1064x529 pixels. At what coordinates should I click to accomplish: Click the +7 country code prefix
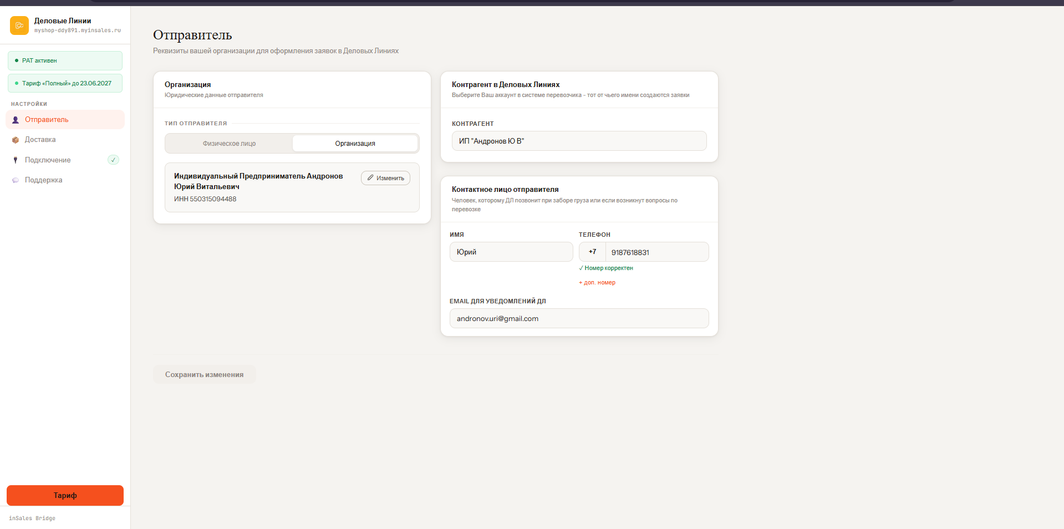[592, 252]
